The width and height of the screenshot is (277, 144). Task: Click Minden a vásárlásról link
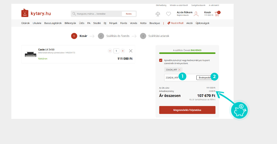(179, 5)
